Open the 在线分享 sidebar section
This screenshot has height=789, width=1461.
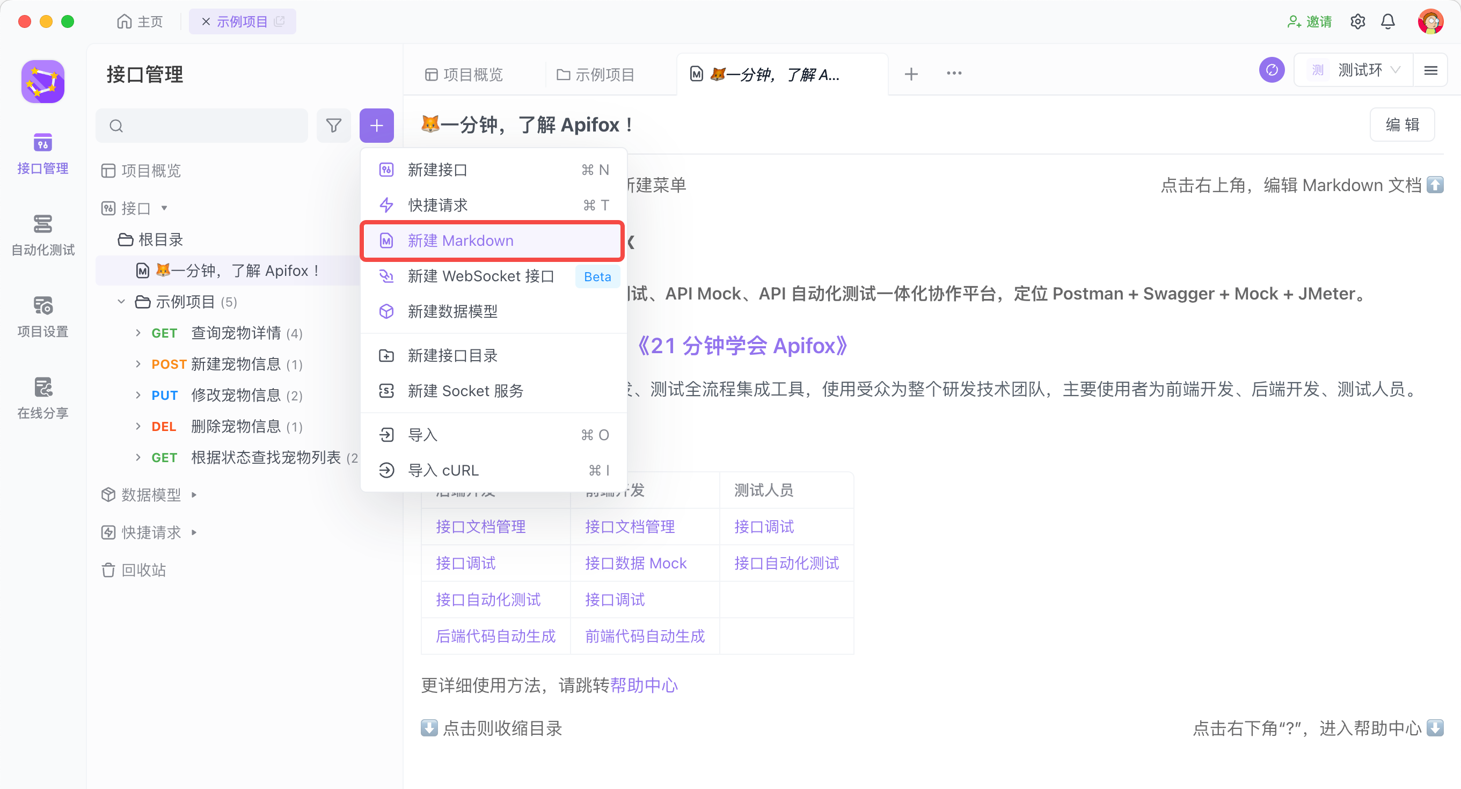tap(42, 398)
